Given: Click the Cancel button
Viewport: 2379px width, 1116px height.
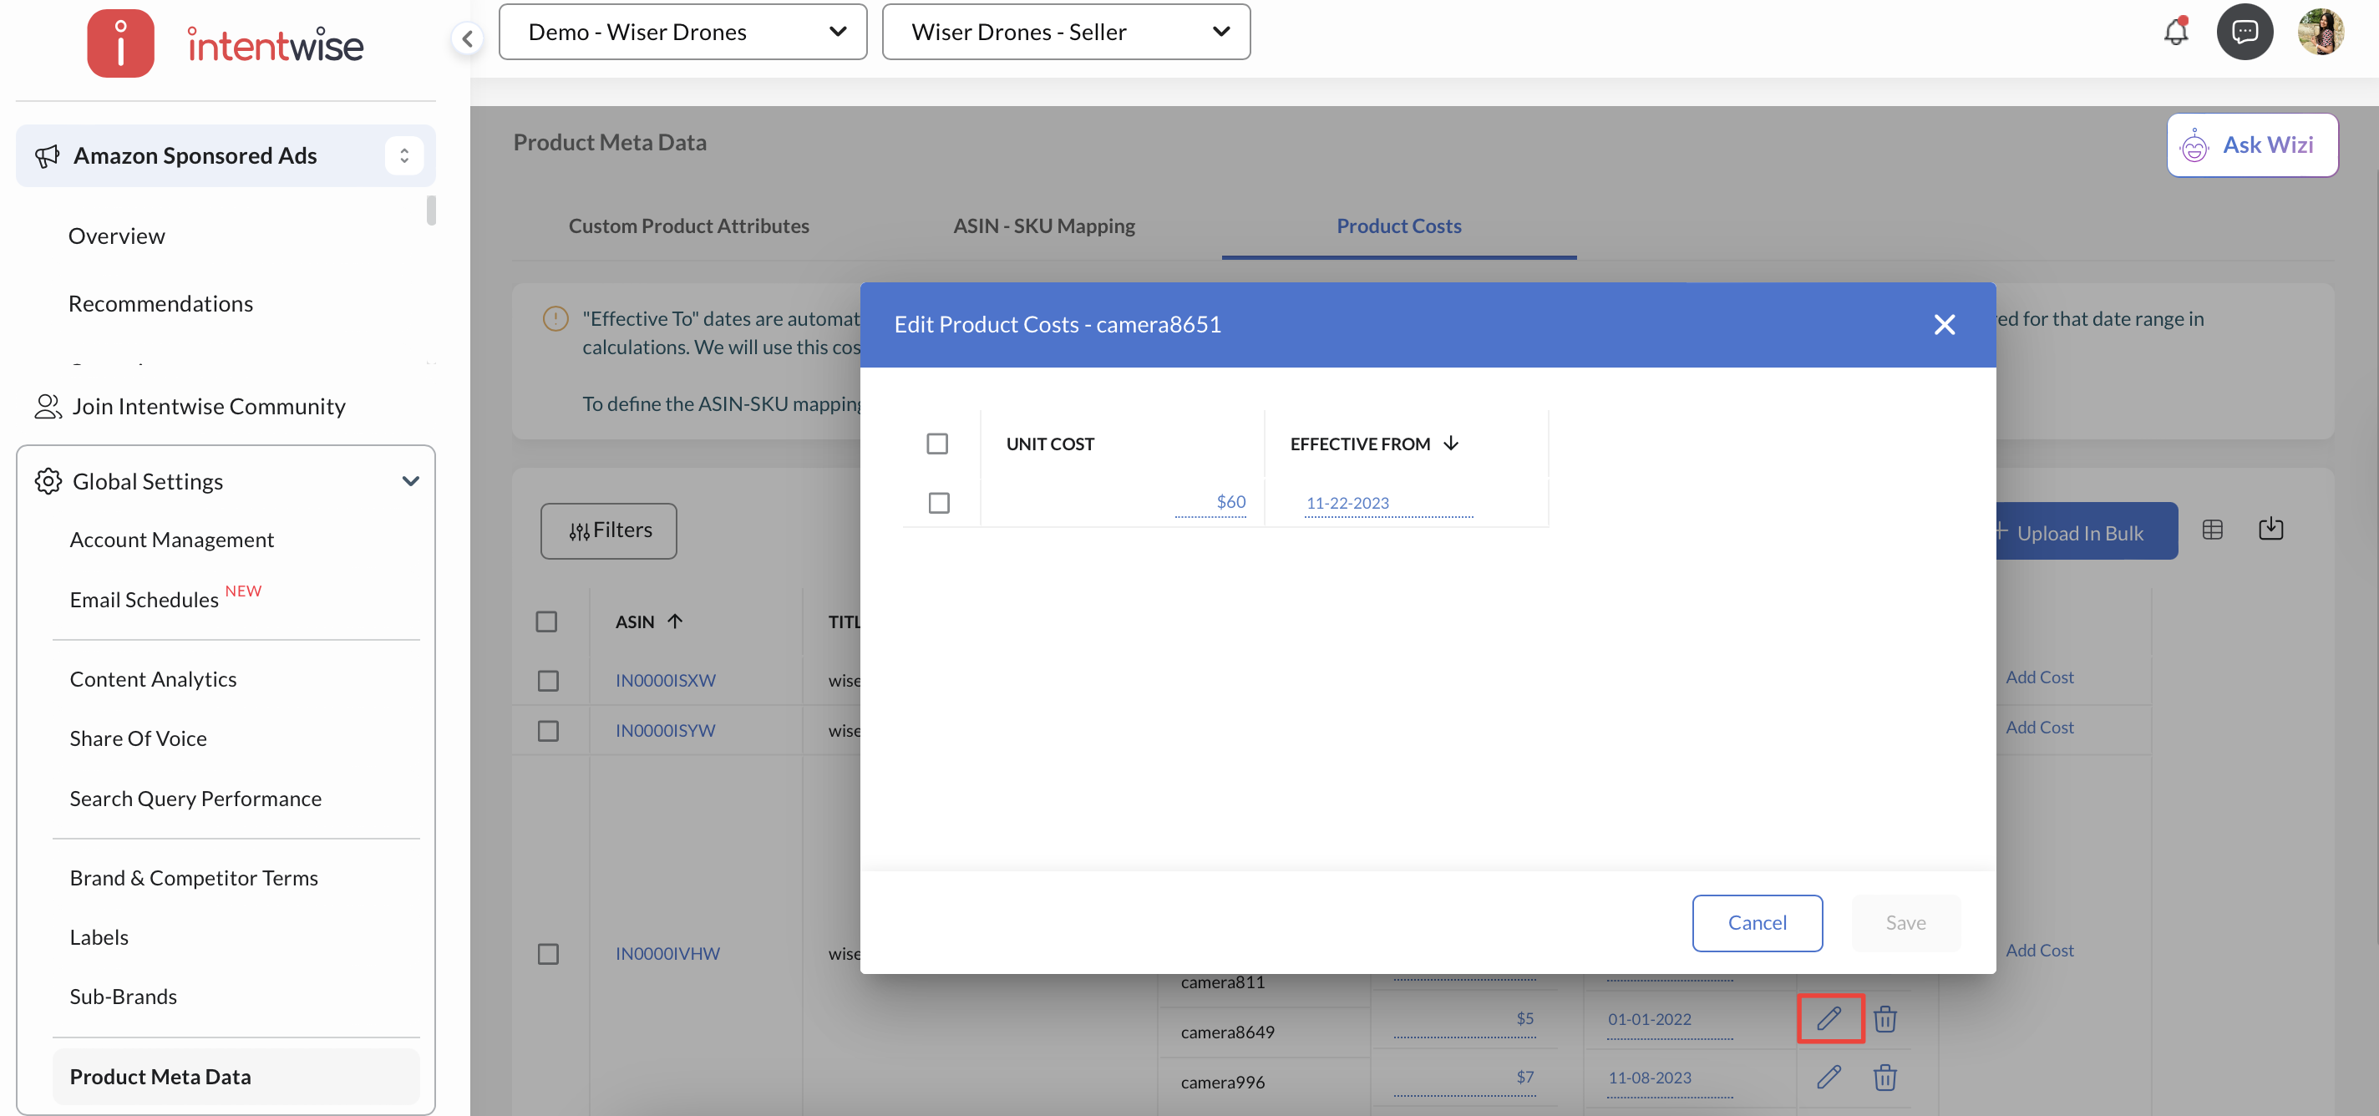Looking at the screenshot, I should click(1757, 922).
